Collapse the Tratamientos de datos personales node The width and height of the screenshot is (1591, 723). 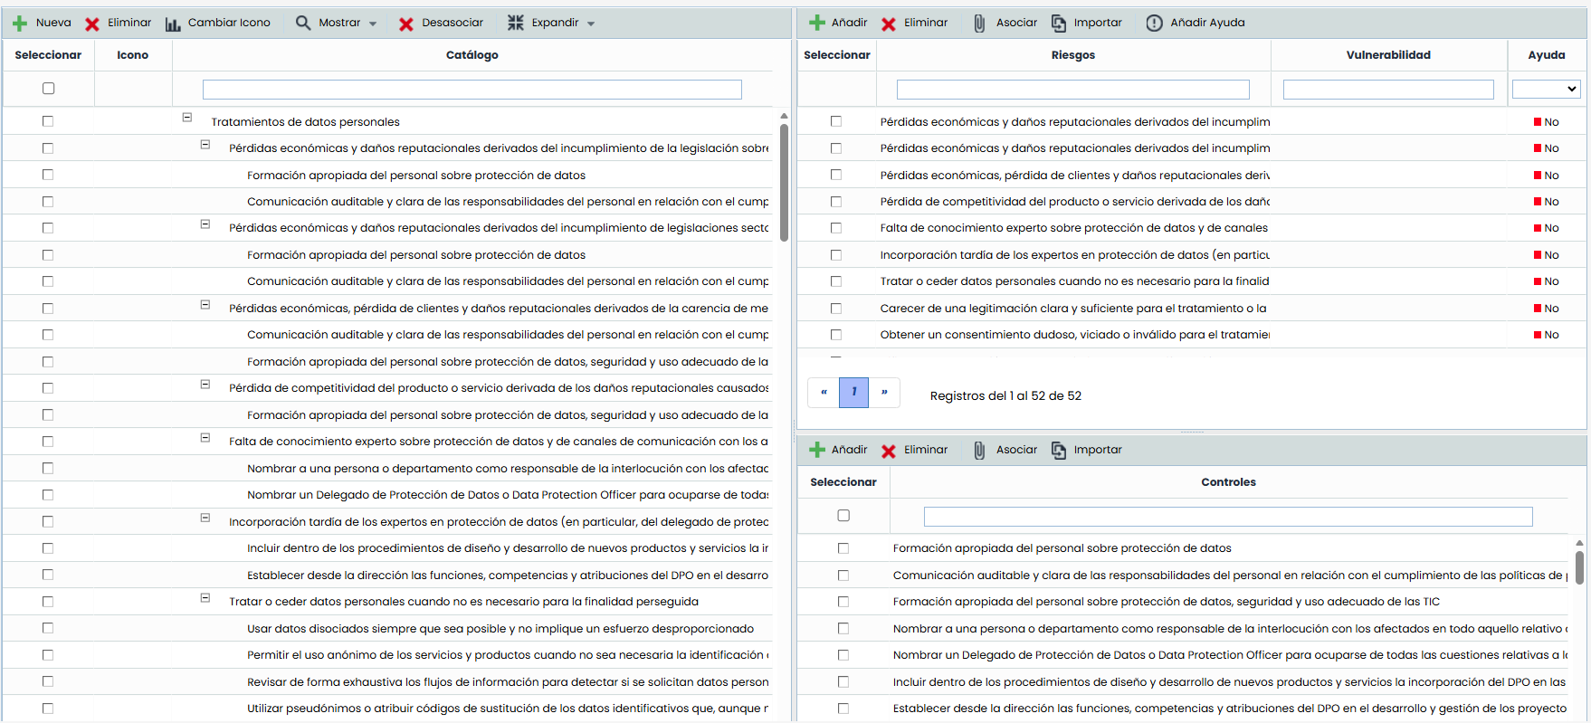[x=187, y=118]
